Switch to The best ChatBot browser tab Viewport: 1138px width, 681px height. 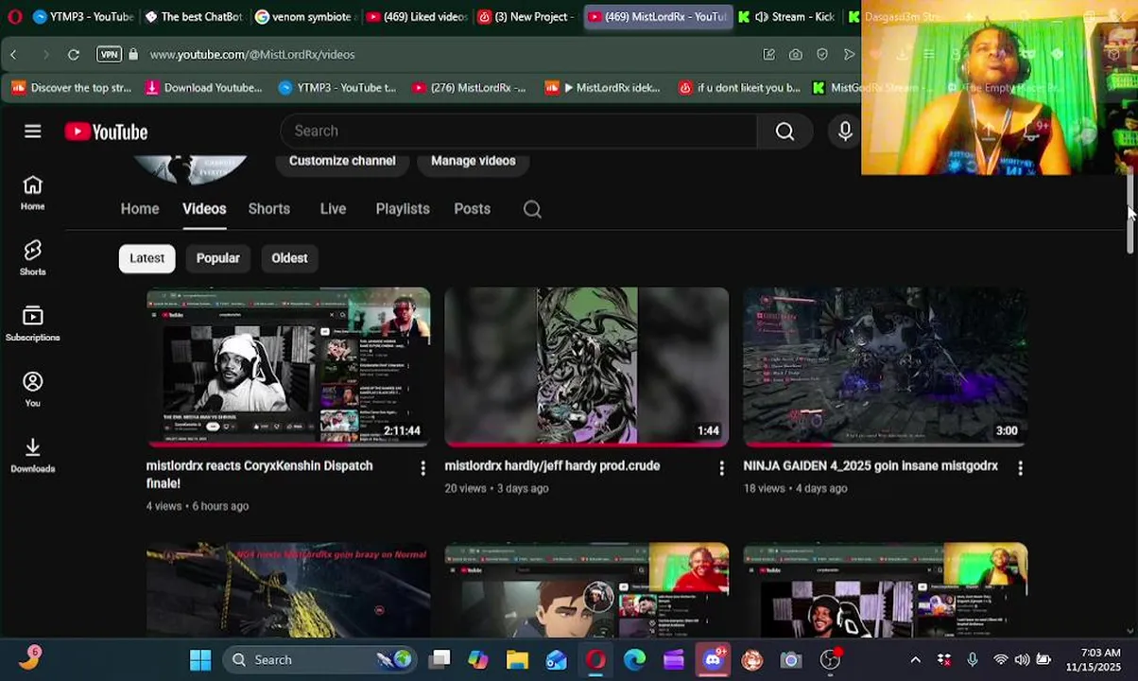(x=193, y=16)
